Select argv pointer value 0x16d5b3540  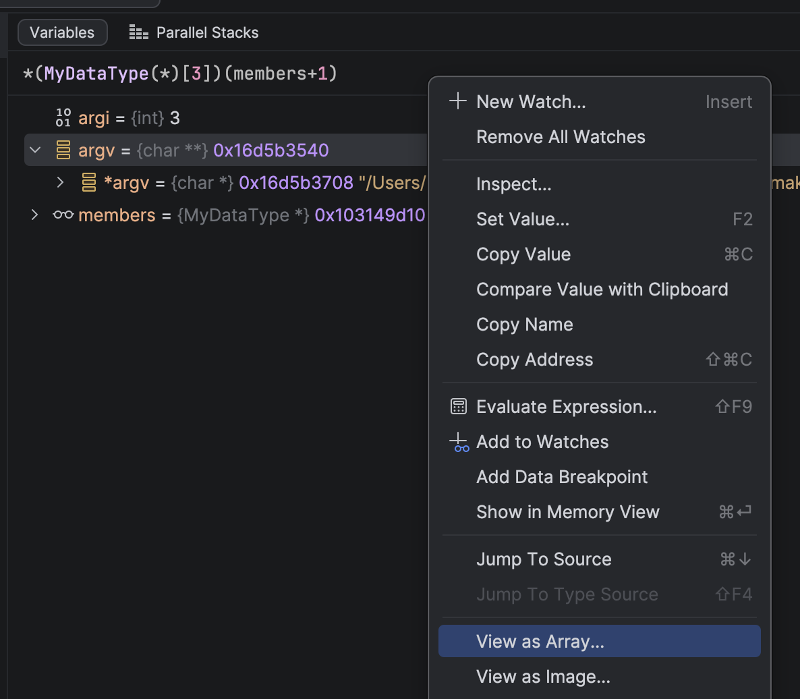(271, 150)
